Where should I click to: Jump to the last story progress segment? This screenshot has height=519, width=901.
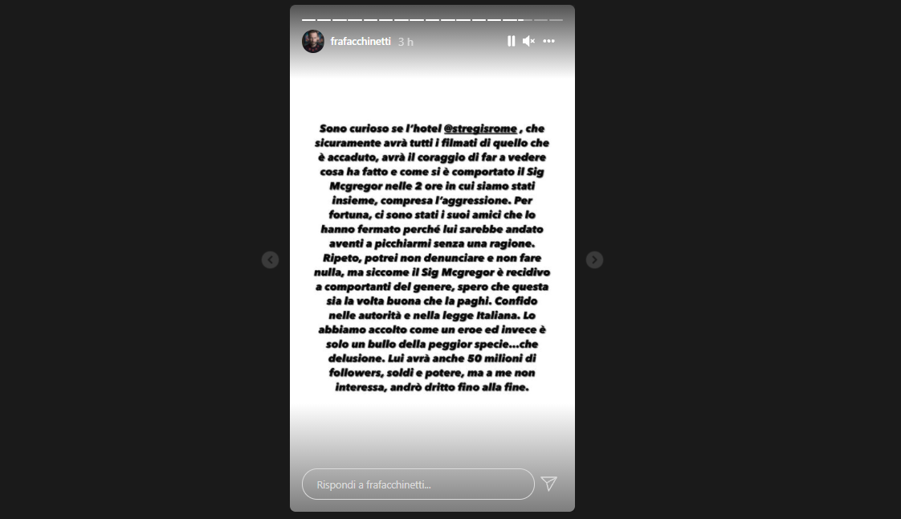(x=556, y=20)
